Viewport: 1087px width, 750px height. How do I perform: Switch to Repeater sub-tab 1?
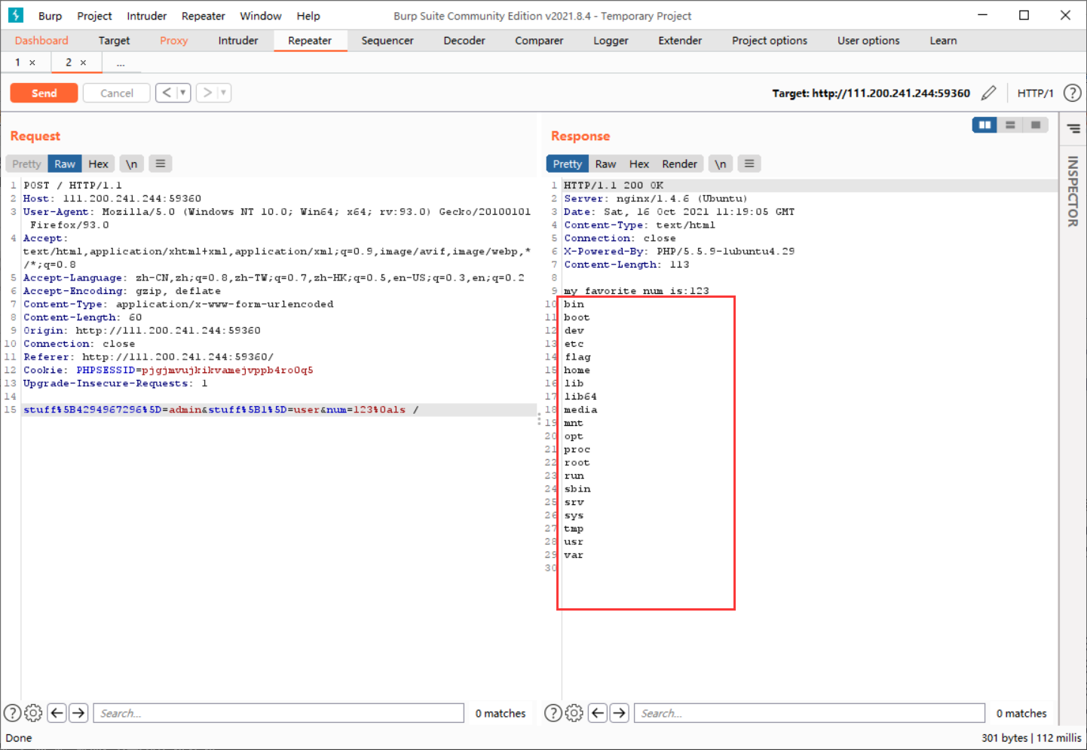pos(17,63)
